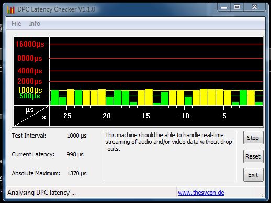The image size is (271, 203).
Task: Stop the latency analysis
Action: coord(253,138)
